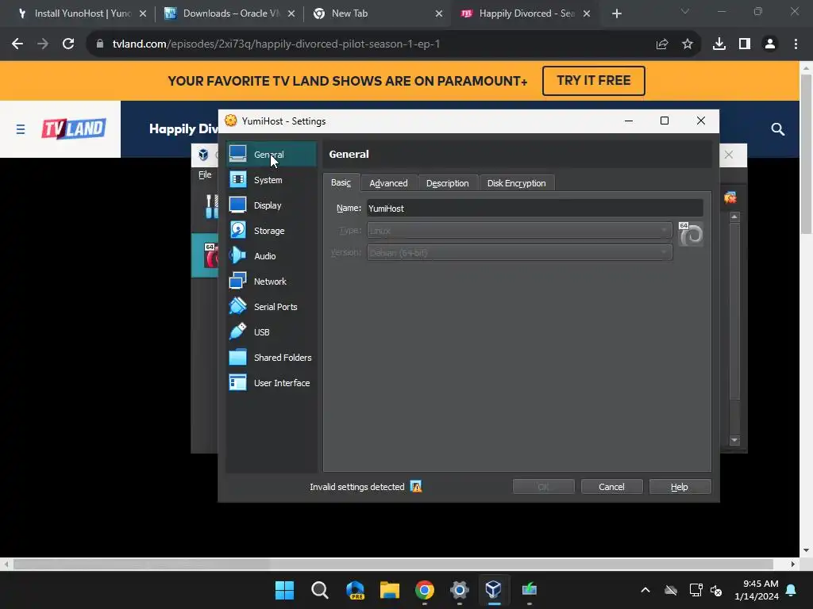
Task: Click the Help button in settings
Action: coord(680,487)
